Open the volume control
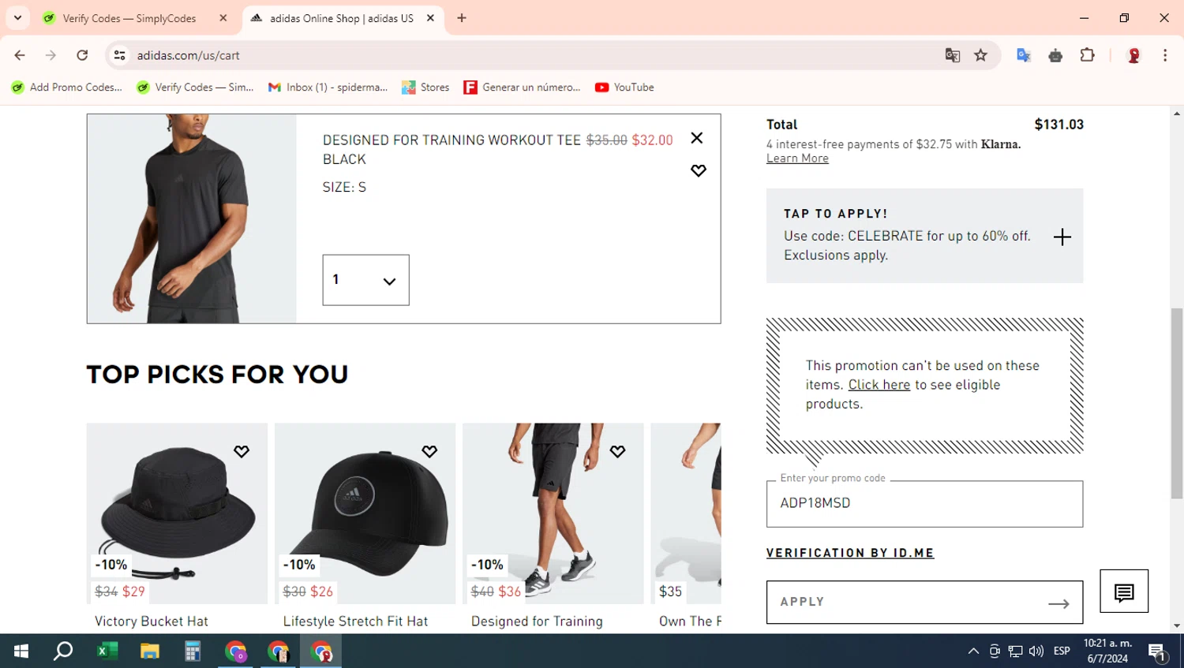 pyautogui.click(x=1036, y=651)
